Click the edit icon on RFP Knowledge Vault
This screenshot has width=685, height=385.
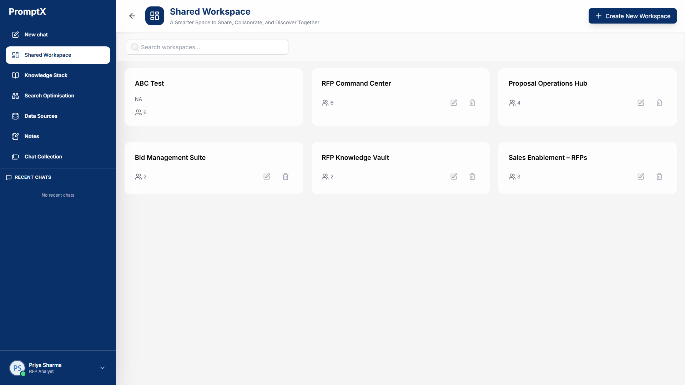pyautogui.click(x=454, y=177)
